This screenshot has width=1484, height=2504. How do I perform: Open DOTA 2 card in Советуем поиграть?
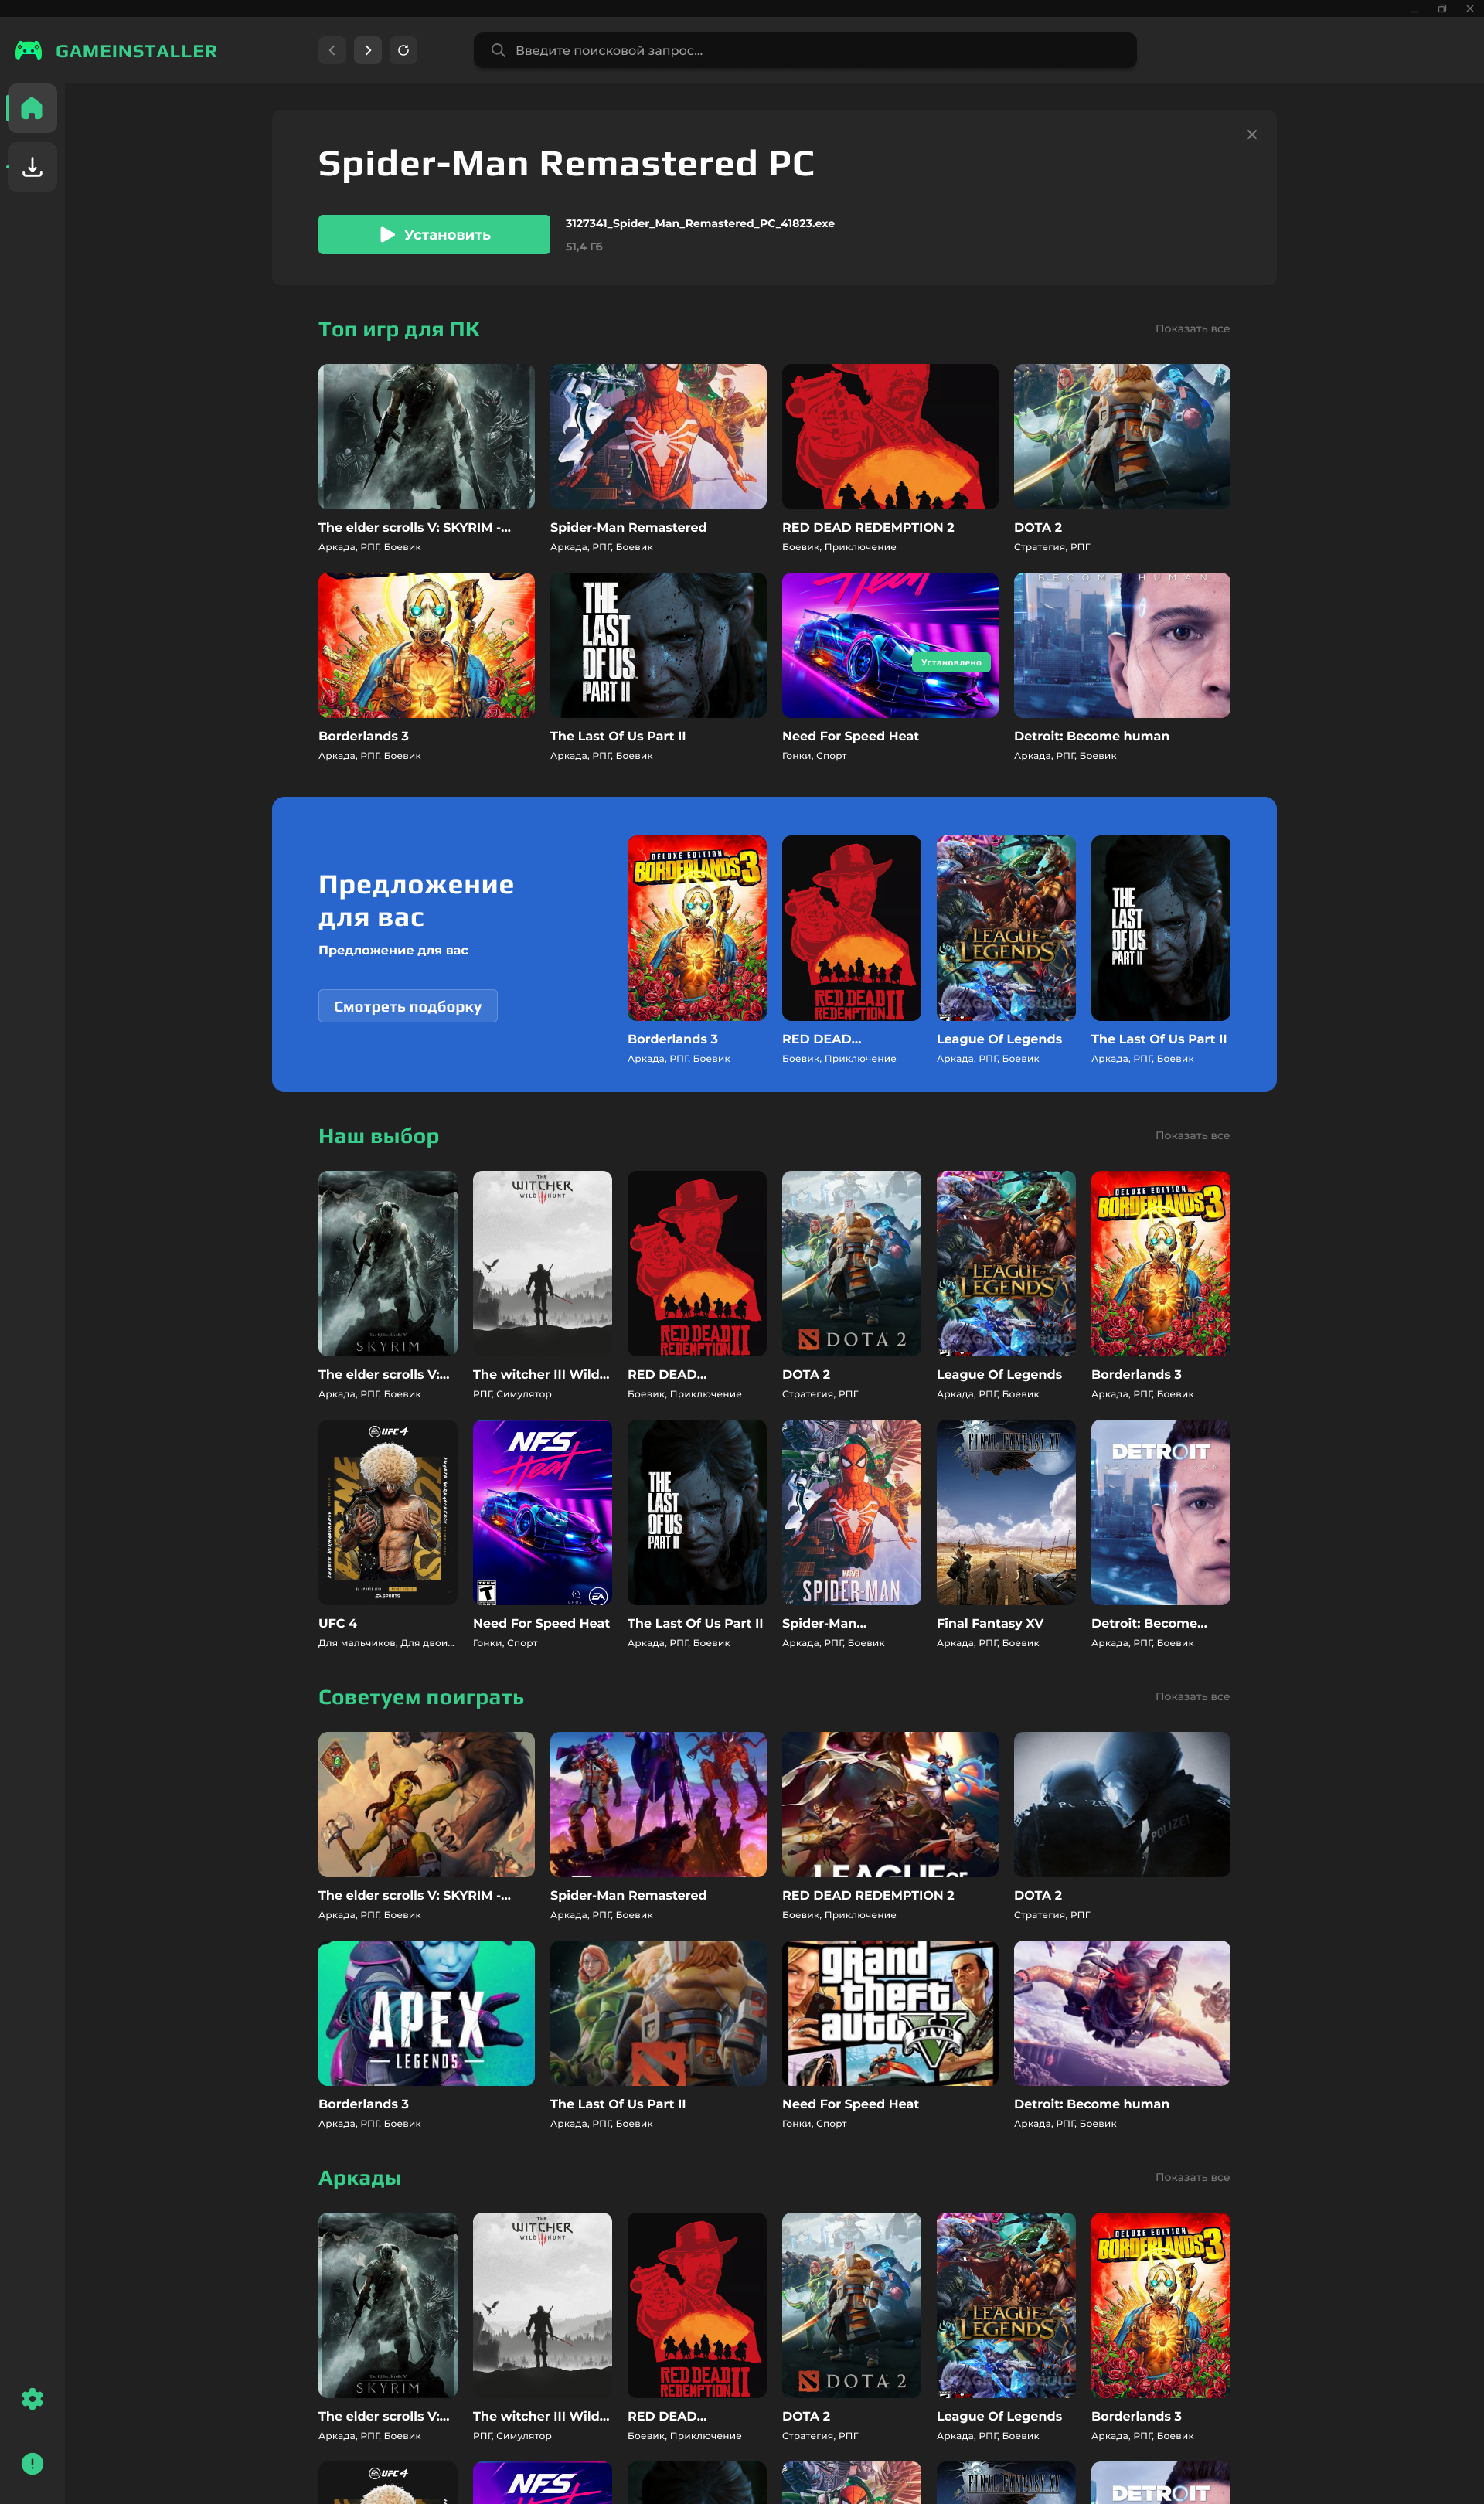tap(1122, 1805)
